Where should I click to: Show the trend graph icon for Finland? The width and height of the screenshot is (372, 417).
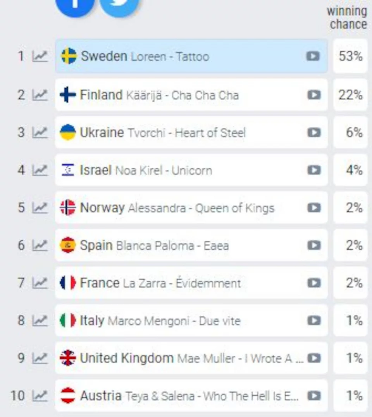point(40,95)
